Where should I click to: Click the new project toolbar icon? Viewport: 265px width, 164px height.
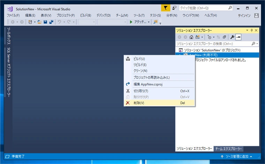point(30,22)
